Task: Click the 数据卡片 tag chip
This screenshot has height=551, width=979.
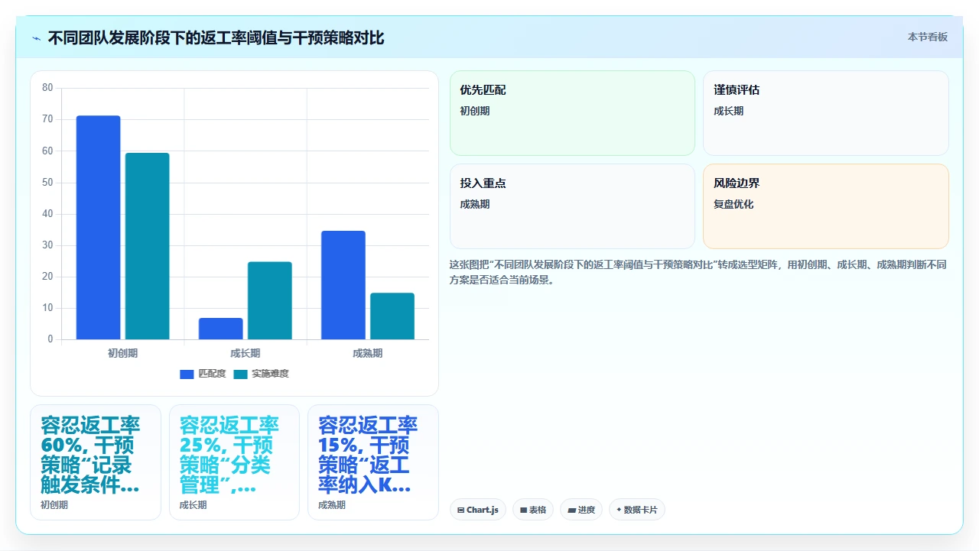Action: tap(637, 510)
